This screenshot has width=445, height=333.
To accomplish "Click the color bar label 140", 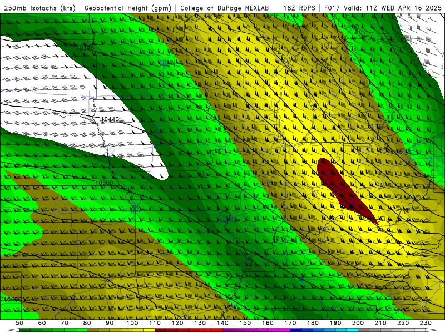I will pyautogui.click(x=223, y=323).
